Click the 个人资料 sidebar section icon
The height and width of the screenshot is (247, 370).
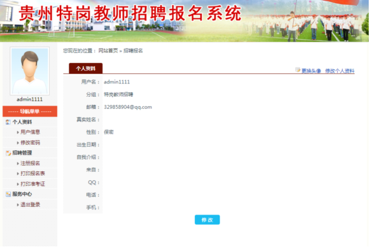(8, 122)
